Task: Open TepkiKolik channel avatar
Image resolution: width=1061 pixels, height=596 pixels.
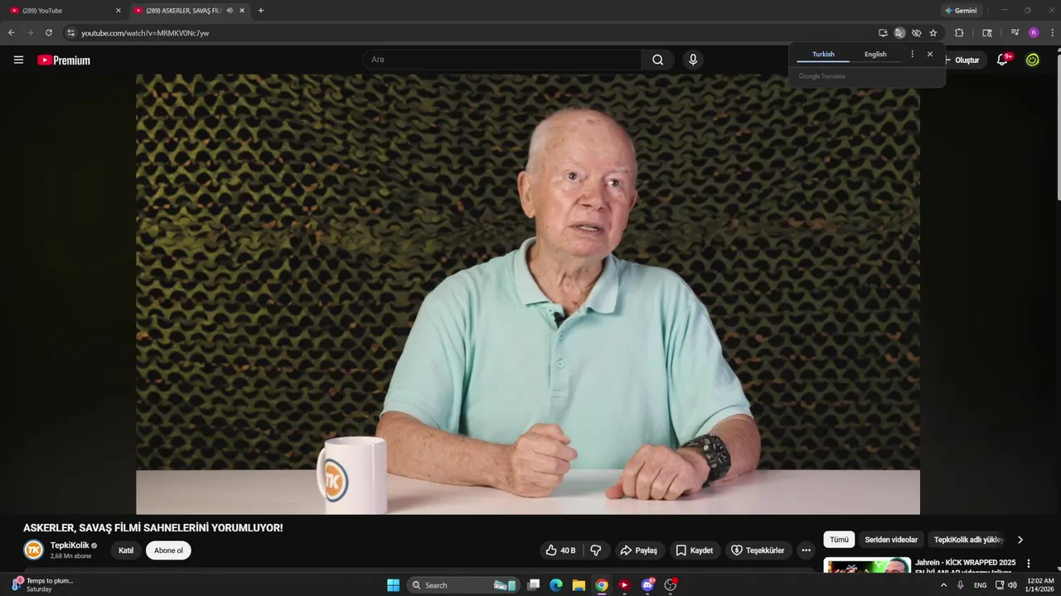Action: 33,550
